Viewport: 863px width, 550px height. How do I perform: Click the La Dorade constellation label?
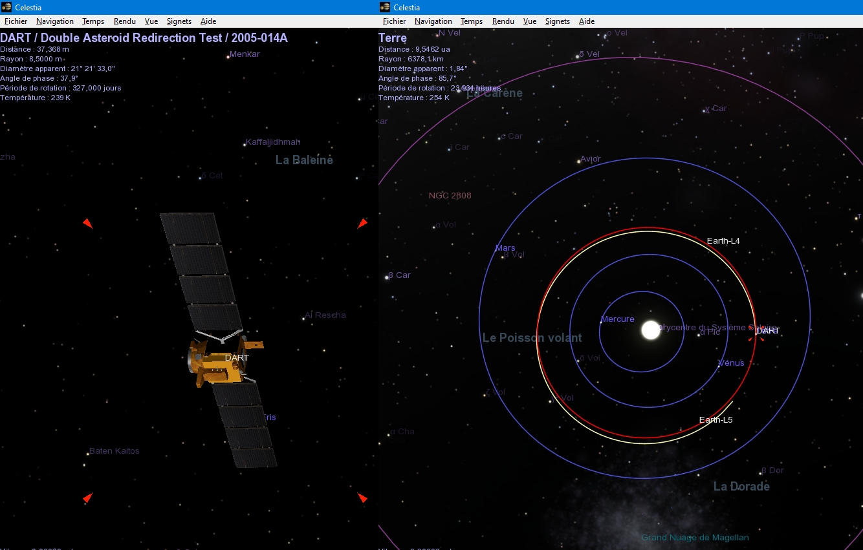[x=741, y=487]
